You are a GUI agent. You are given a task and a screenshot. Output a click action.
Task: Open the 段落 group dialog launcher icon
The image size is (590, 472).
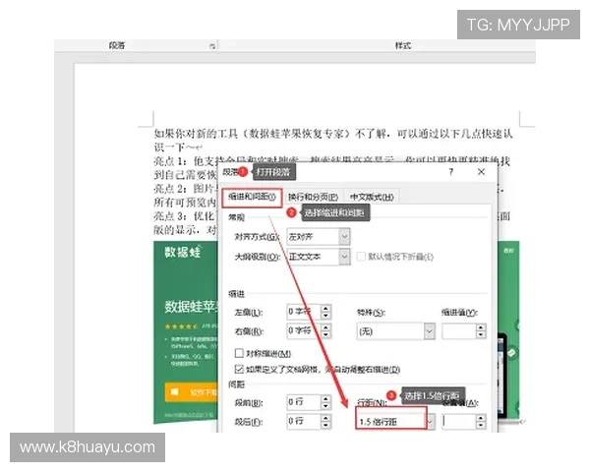[x=212, y=46]
